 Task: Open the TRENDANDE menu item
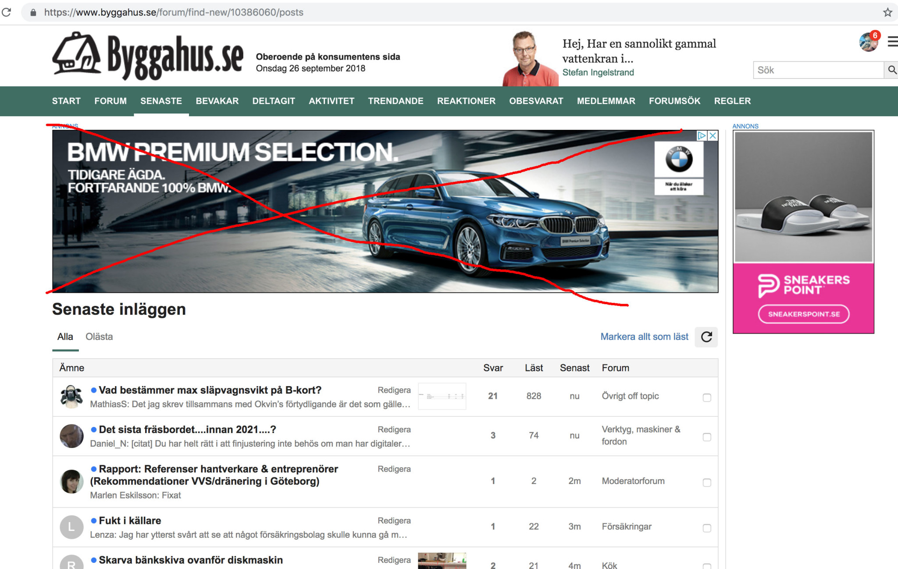(x=396, y=101)
